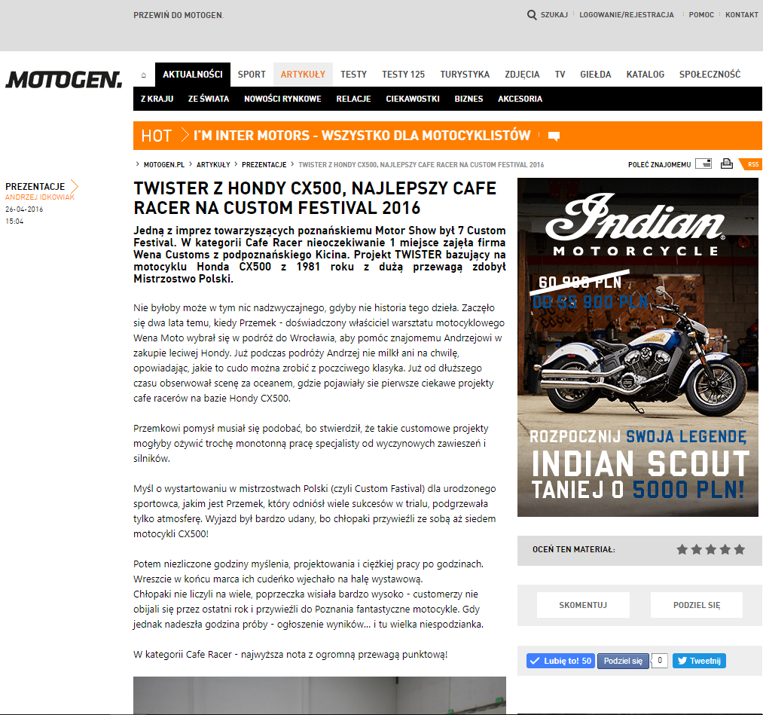Rate the article three stars
This screenshot has height=715, width=763.
tap(711, 549)
